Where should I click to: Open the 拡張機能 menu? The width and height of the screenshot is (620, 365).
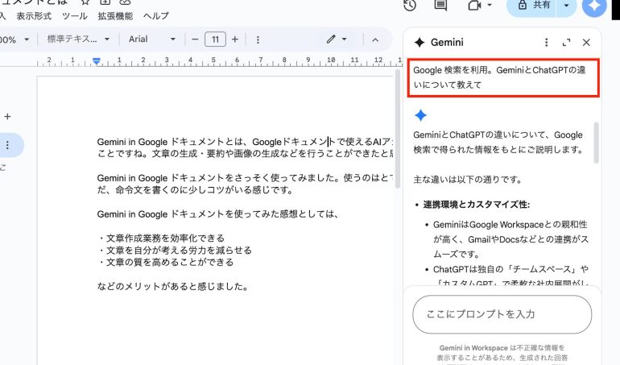point(115,16)
